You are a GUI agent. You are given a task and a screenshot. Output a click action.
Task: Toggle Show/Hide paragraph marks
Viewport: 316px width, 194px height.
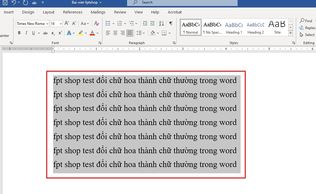171,23
